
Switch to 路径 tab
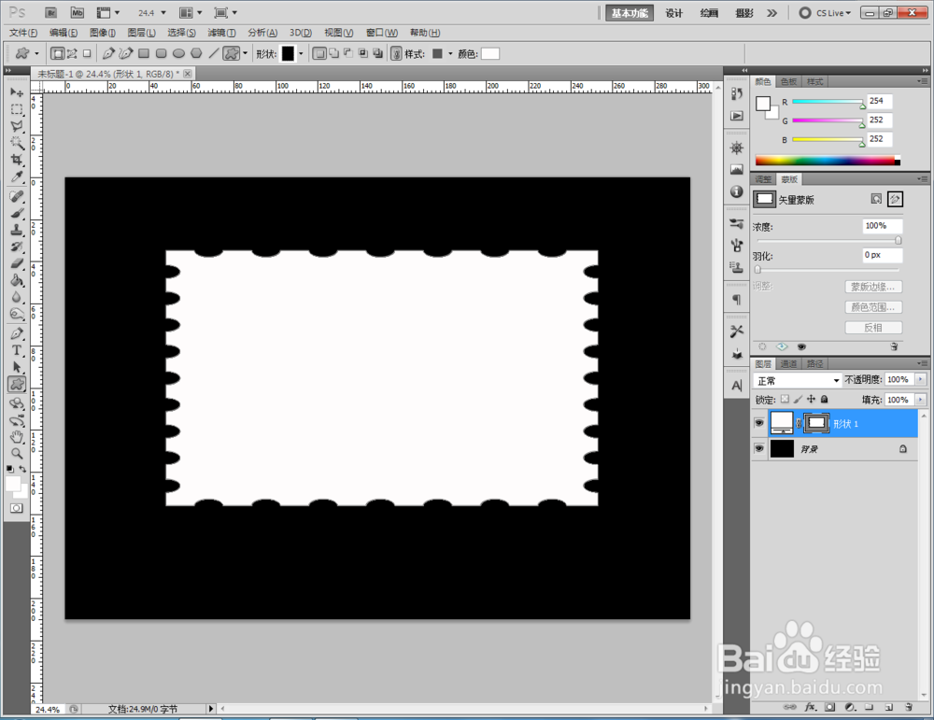pyautogui.click(x=814, y=364)
